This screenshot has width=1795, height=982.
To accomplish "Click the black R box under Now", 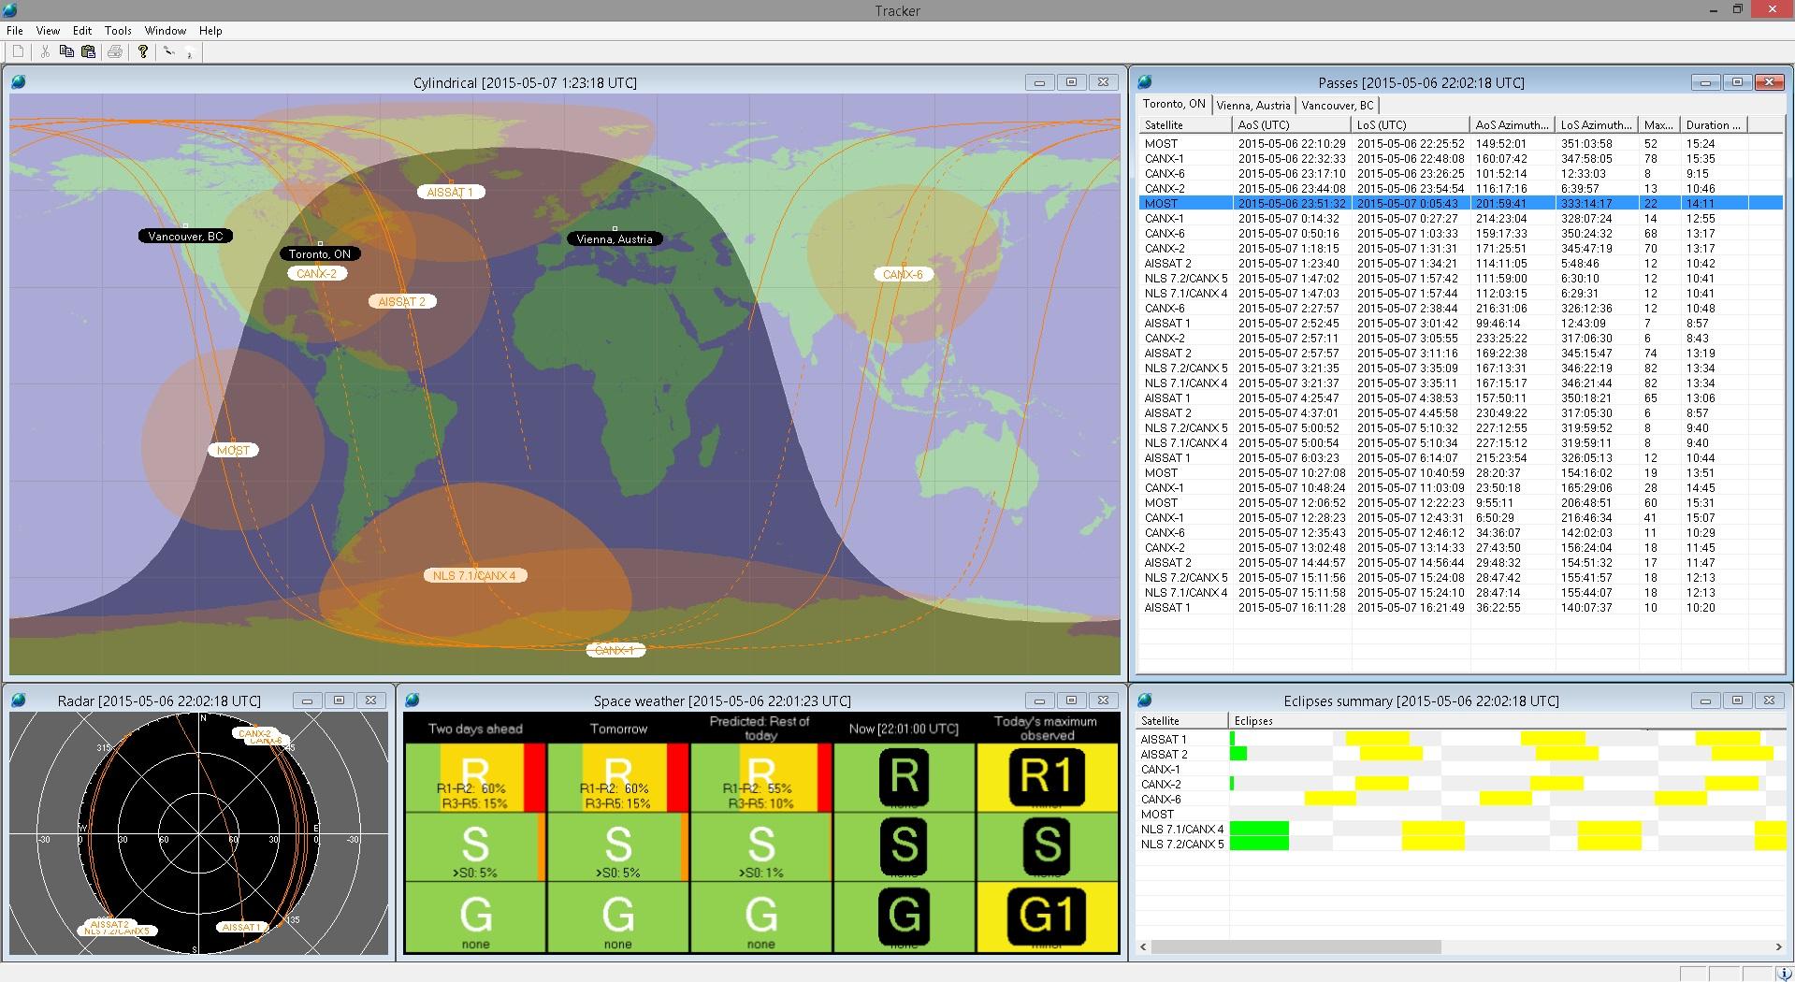I will click(904, 777).
